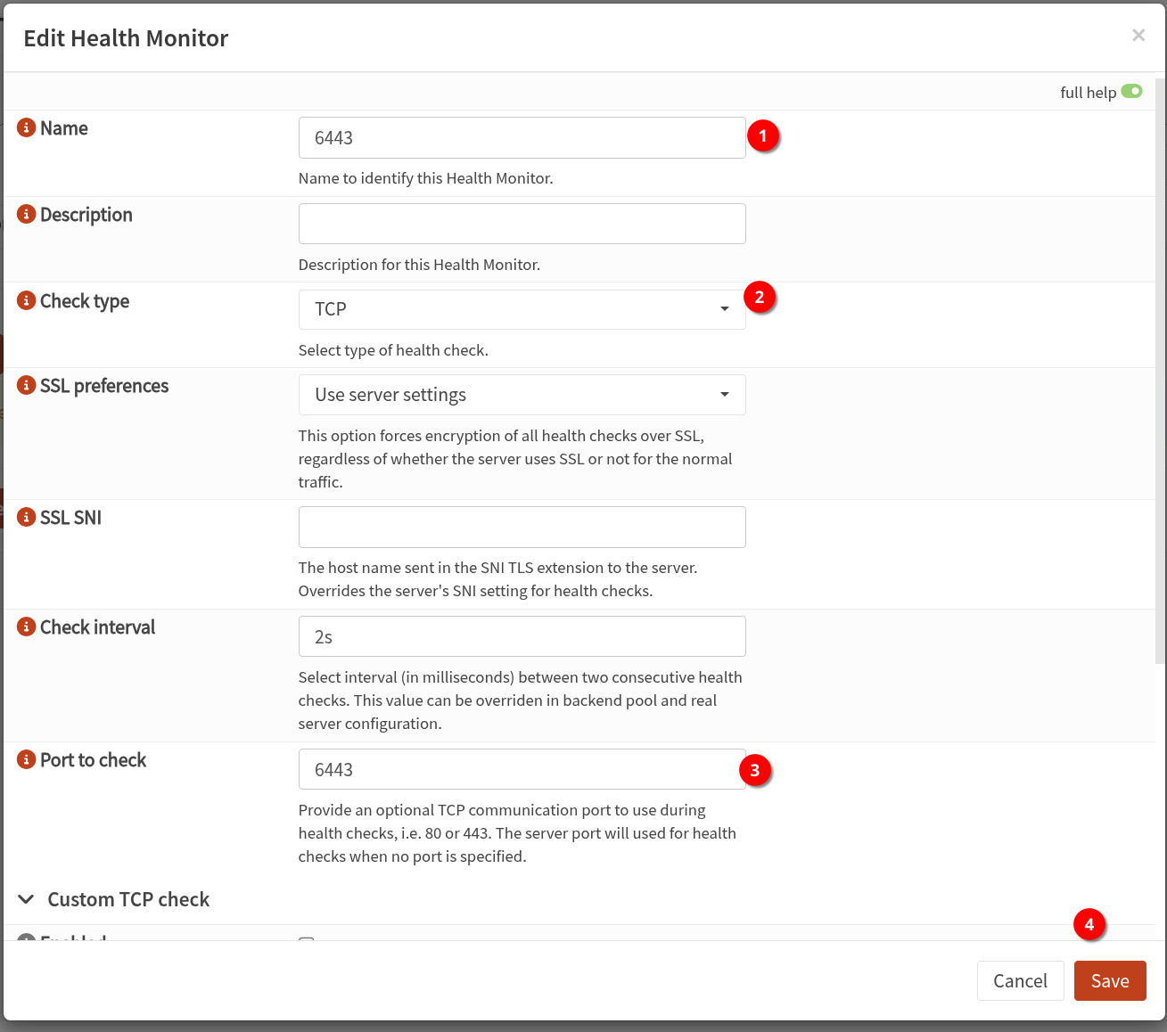Click the Check type info icon
Screen dimensions: 1167x1032
[27, 301]
